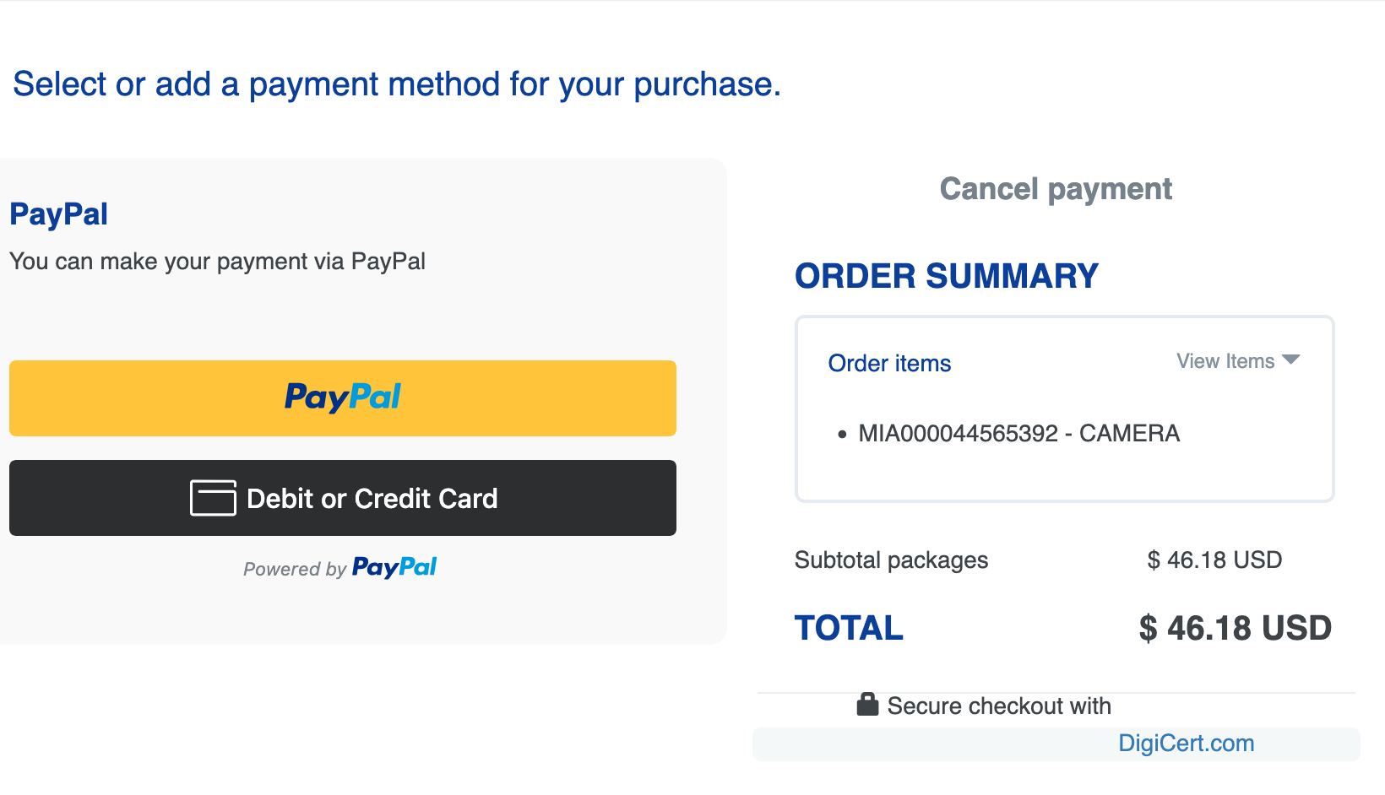Click the chevron next to View Items
This screenshot has height=795, width=1385.
[x=1291, y=360]
